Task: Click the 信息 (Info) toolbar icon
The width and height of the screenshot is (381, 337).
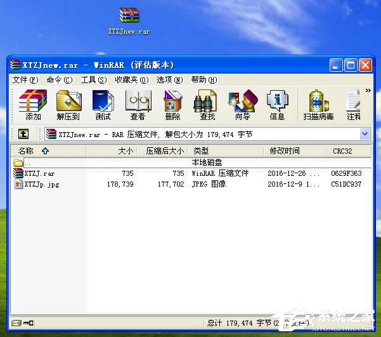Action: tap(277, 105)
